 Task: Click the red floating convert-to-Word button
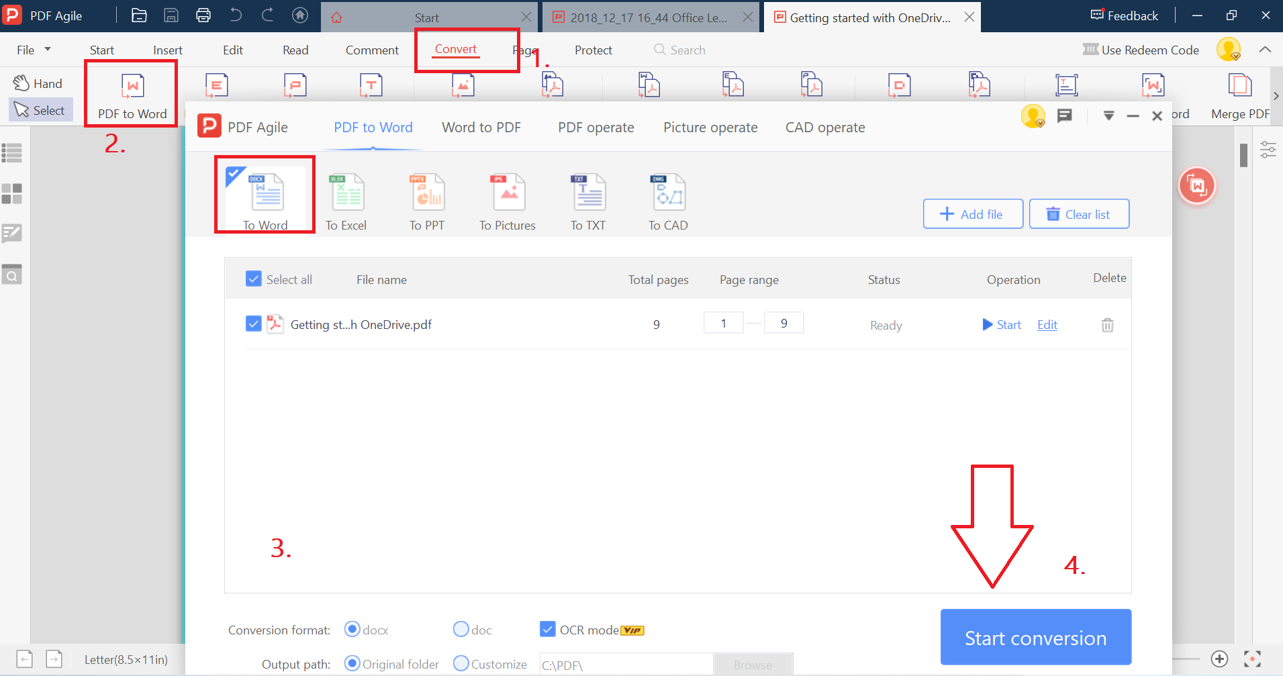(x=1197, y=186)
